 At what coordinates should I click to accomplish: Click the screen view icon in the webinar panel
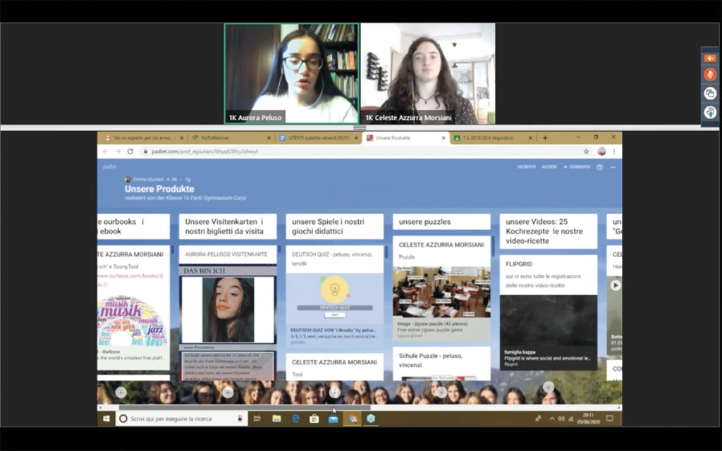point(710,94)
